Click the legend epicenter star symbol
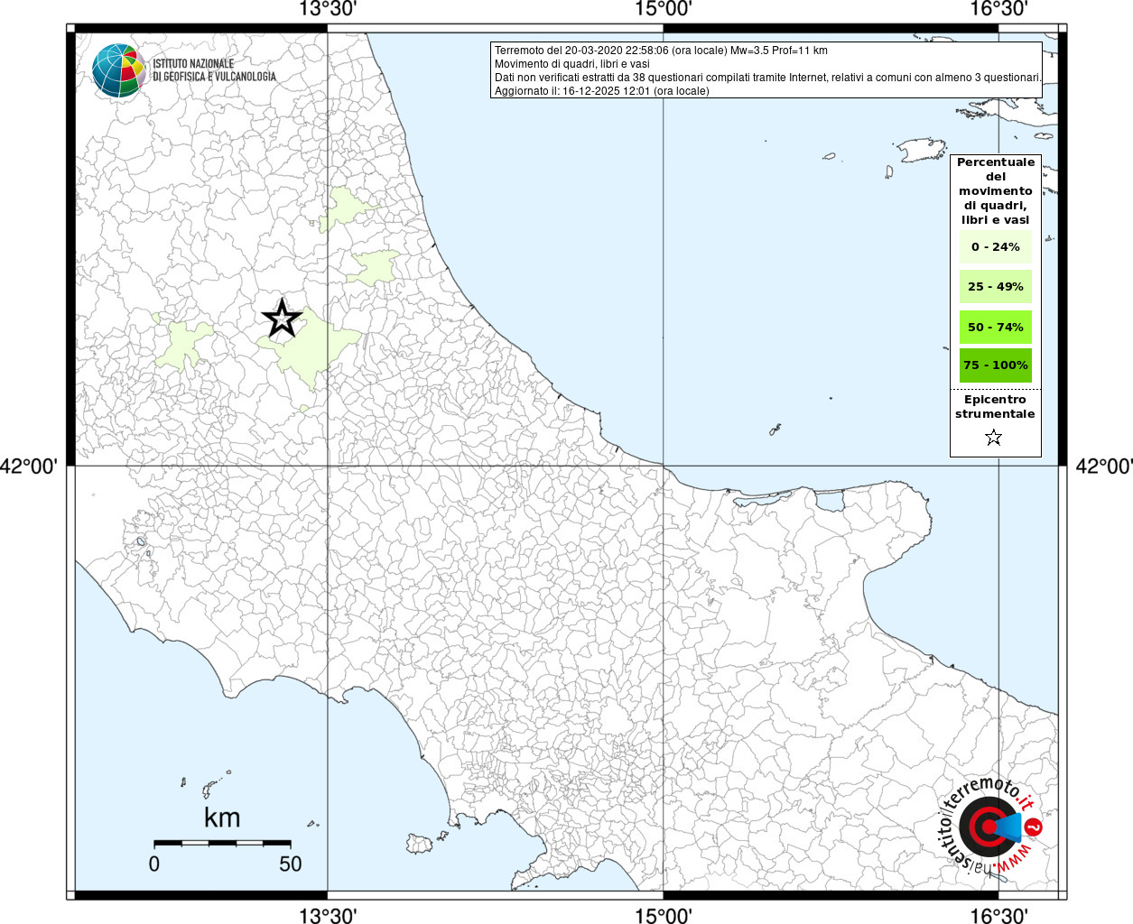Screen dimensions: 1133x924 pos(994,438)
